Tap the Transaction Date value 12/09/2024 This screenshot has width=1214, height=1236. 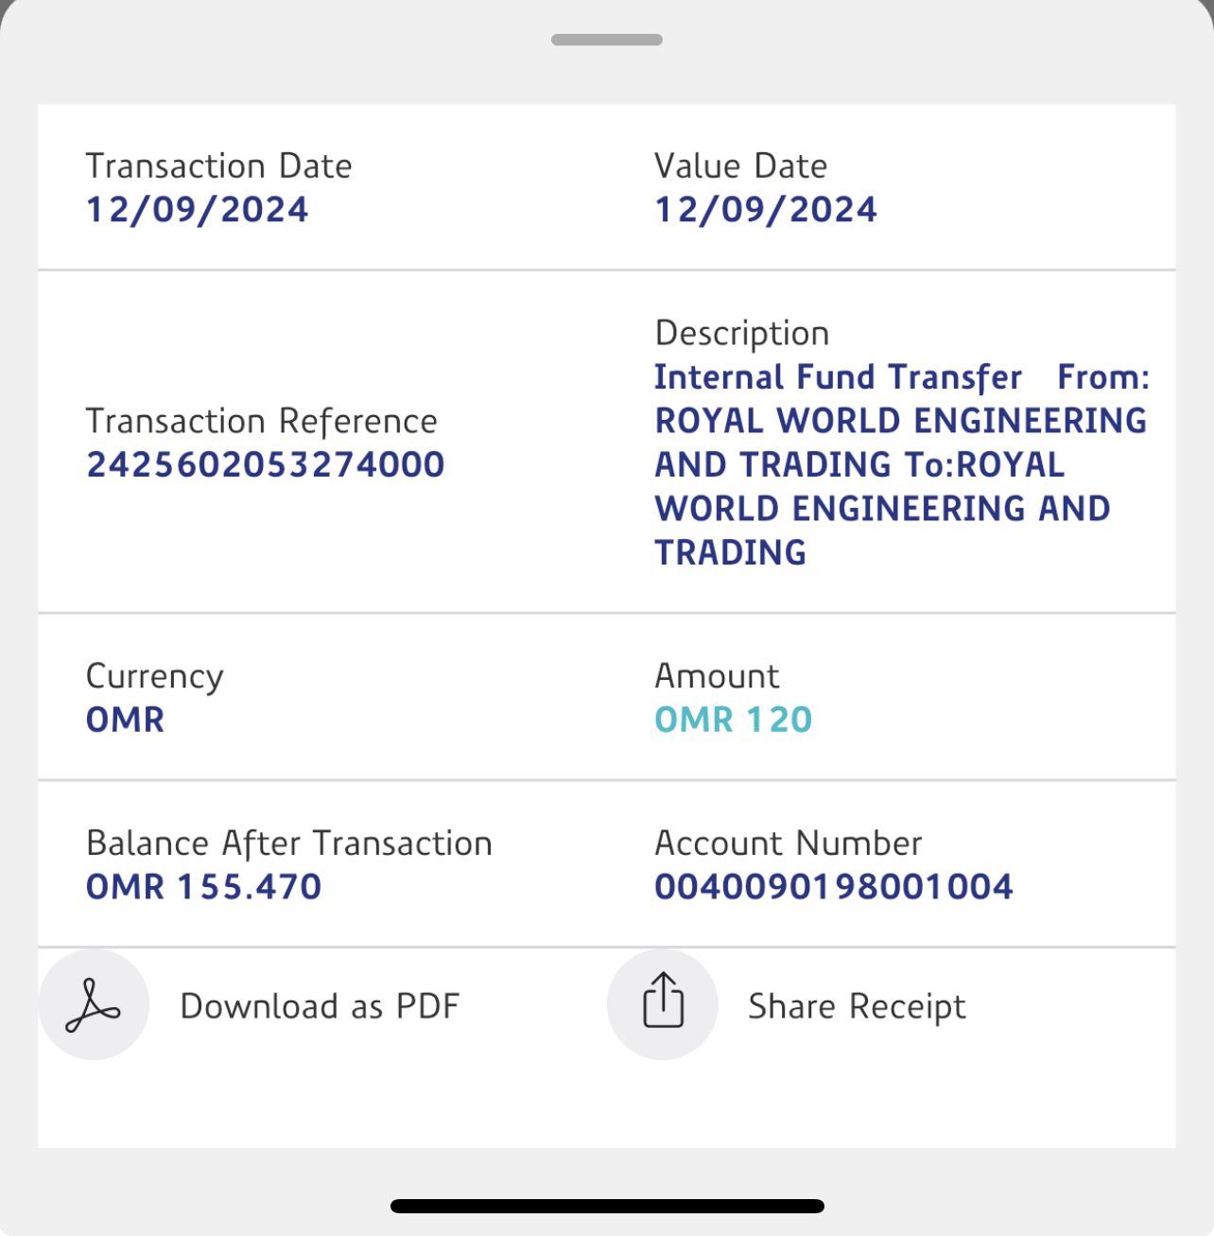pos(197,210)
